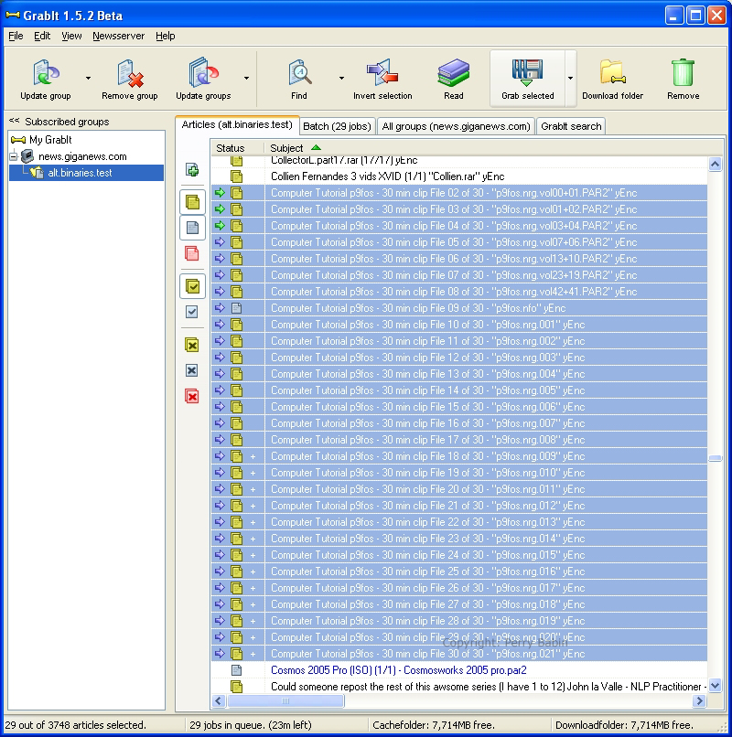
Task: Open the Grab selected dropdown arrow
Action: click(x=570, y=78)
